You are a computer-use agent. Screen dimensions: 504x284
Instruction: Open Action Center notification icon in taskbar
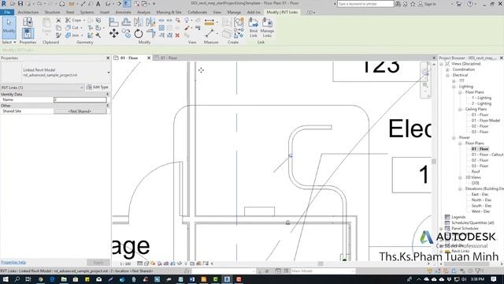[494, 279]
